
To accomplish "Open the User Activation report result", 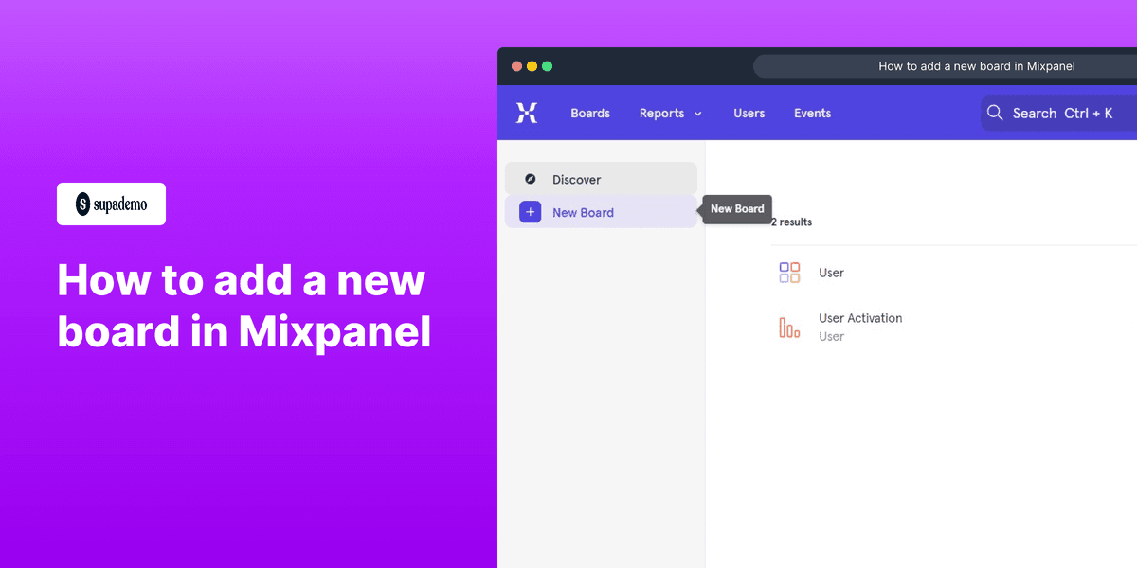I will pos(860,318).
